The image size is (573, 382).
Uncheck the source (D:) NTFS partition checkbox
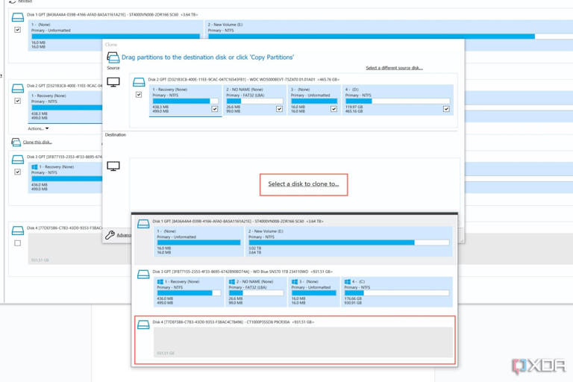[x=446, y=109]
